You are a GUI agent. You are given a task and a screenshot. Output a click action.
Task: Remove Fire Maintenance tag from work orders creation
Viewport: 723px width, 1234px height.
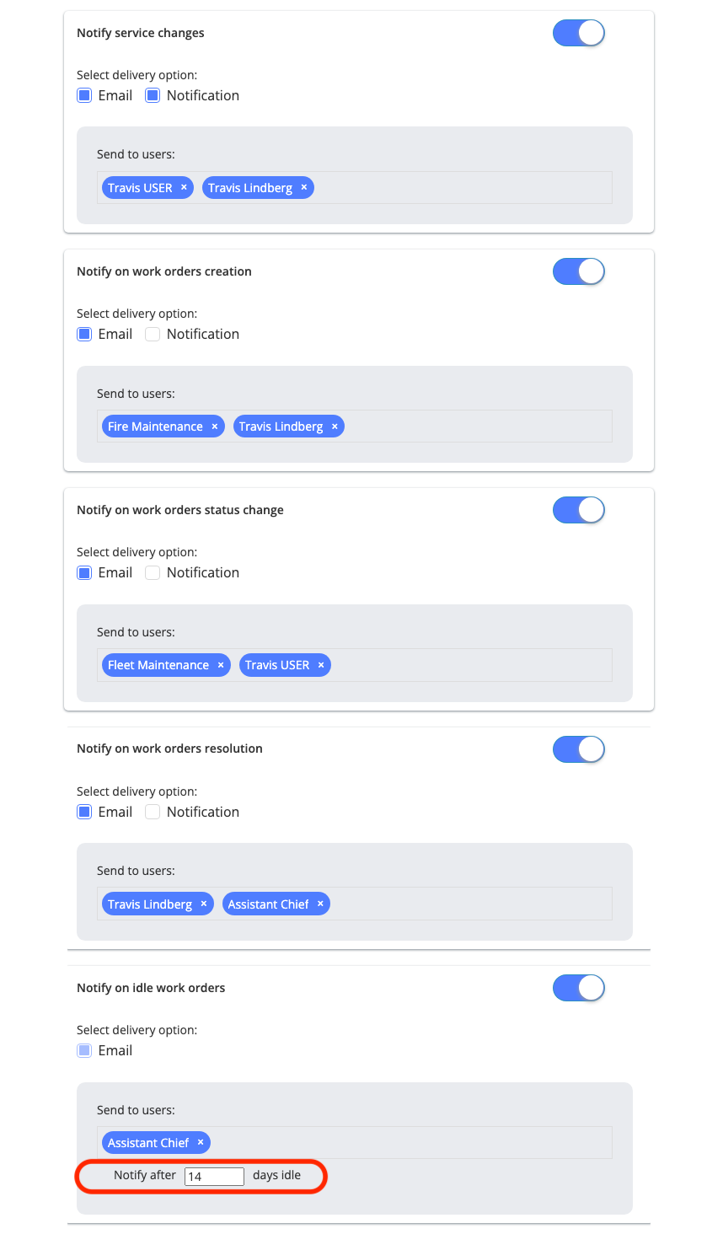click(x=215, y=427)
